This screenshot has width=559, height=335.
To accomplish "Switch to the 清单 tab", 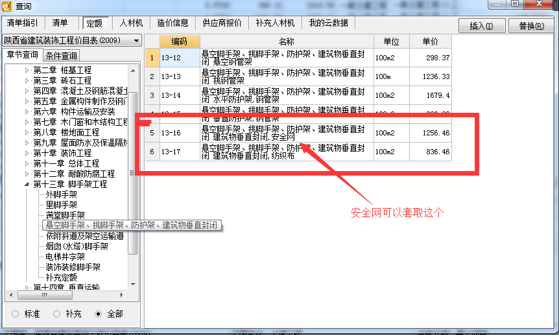I will (x=60, y=23).
